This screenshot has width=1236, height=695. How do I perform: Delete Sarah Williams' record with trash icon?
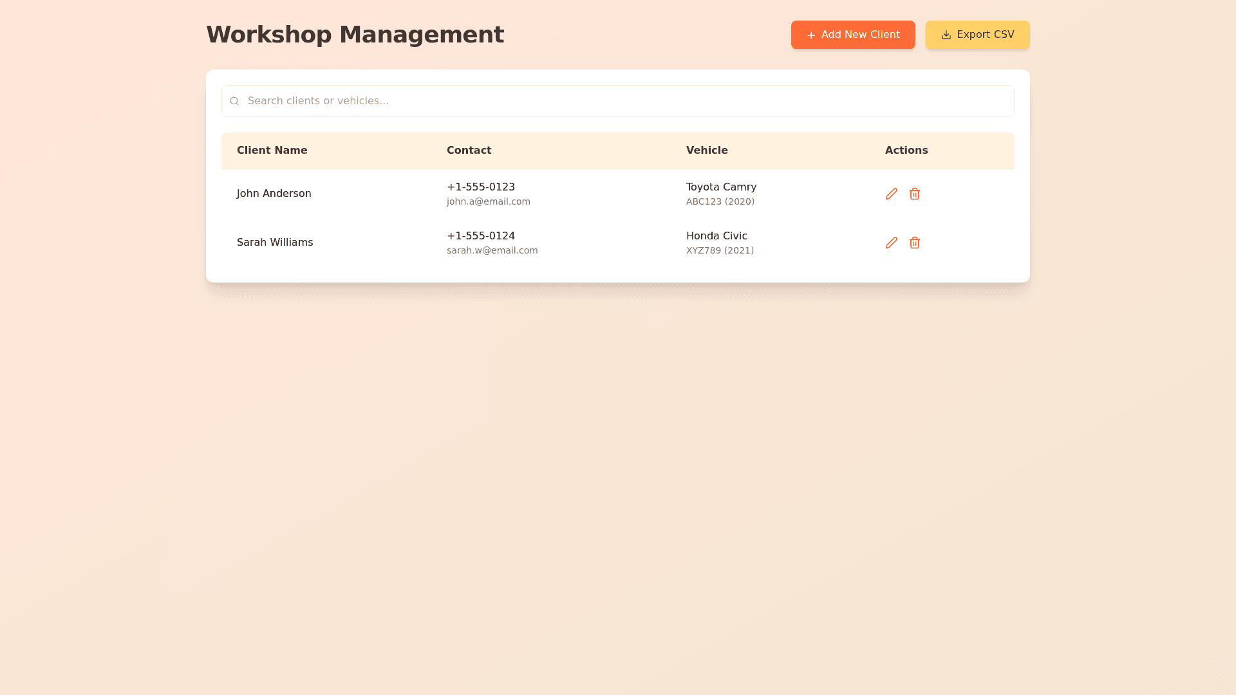[914, 243]
